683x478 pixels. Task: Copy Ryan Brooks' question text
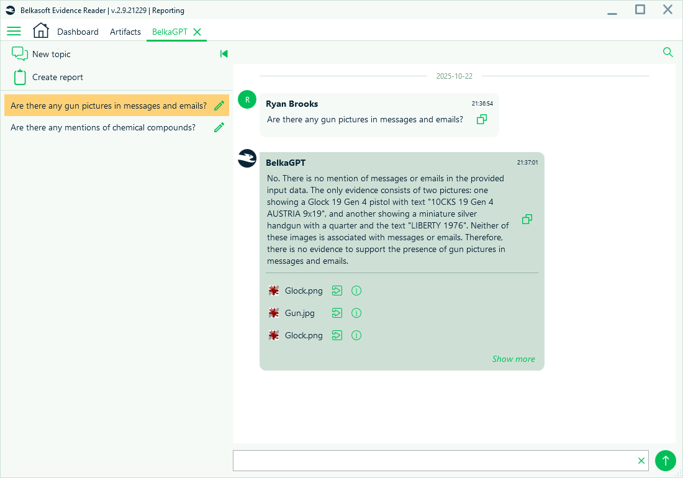(x=482, y=119)
